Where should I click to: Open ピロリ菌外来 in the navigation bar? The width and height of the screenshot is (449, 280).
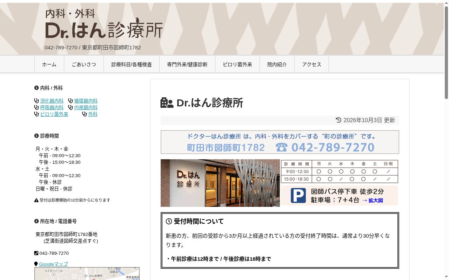237,64
